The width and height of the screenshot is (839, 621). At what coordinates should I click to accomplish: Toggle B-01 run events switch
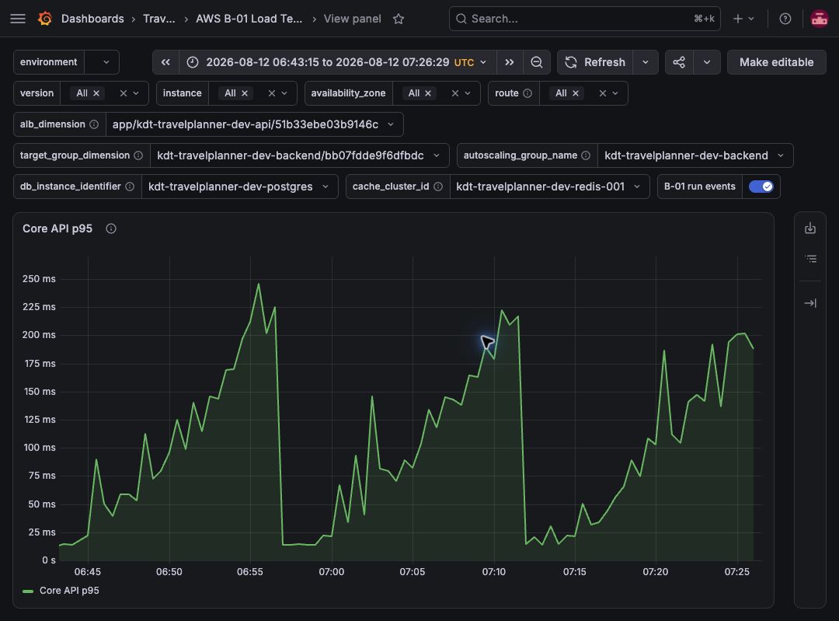coord(761,187)
